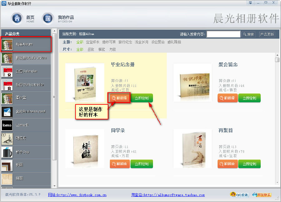The width and height of the screenshot is (281, 202).
Task: Click the window menu dropdown arrow in title bar
Action: coord(250,3)
